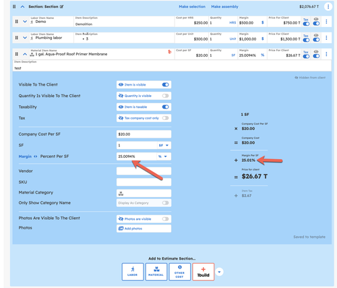
Task: Click Make assembly link
Action: (x=224, y=7)
